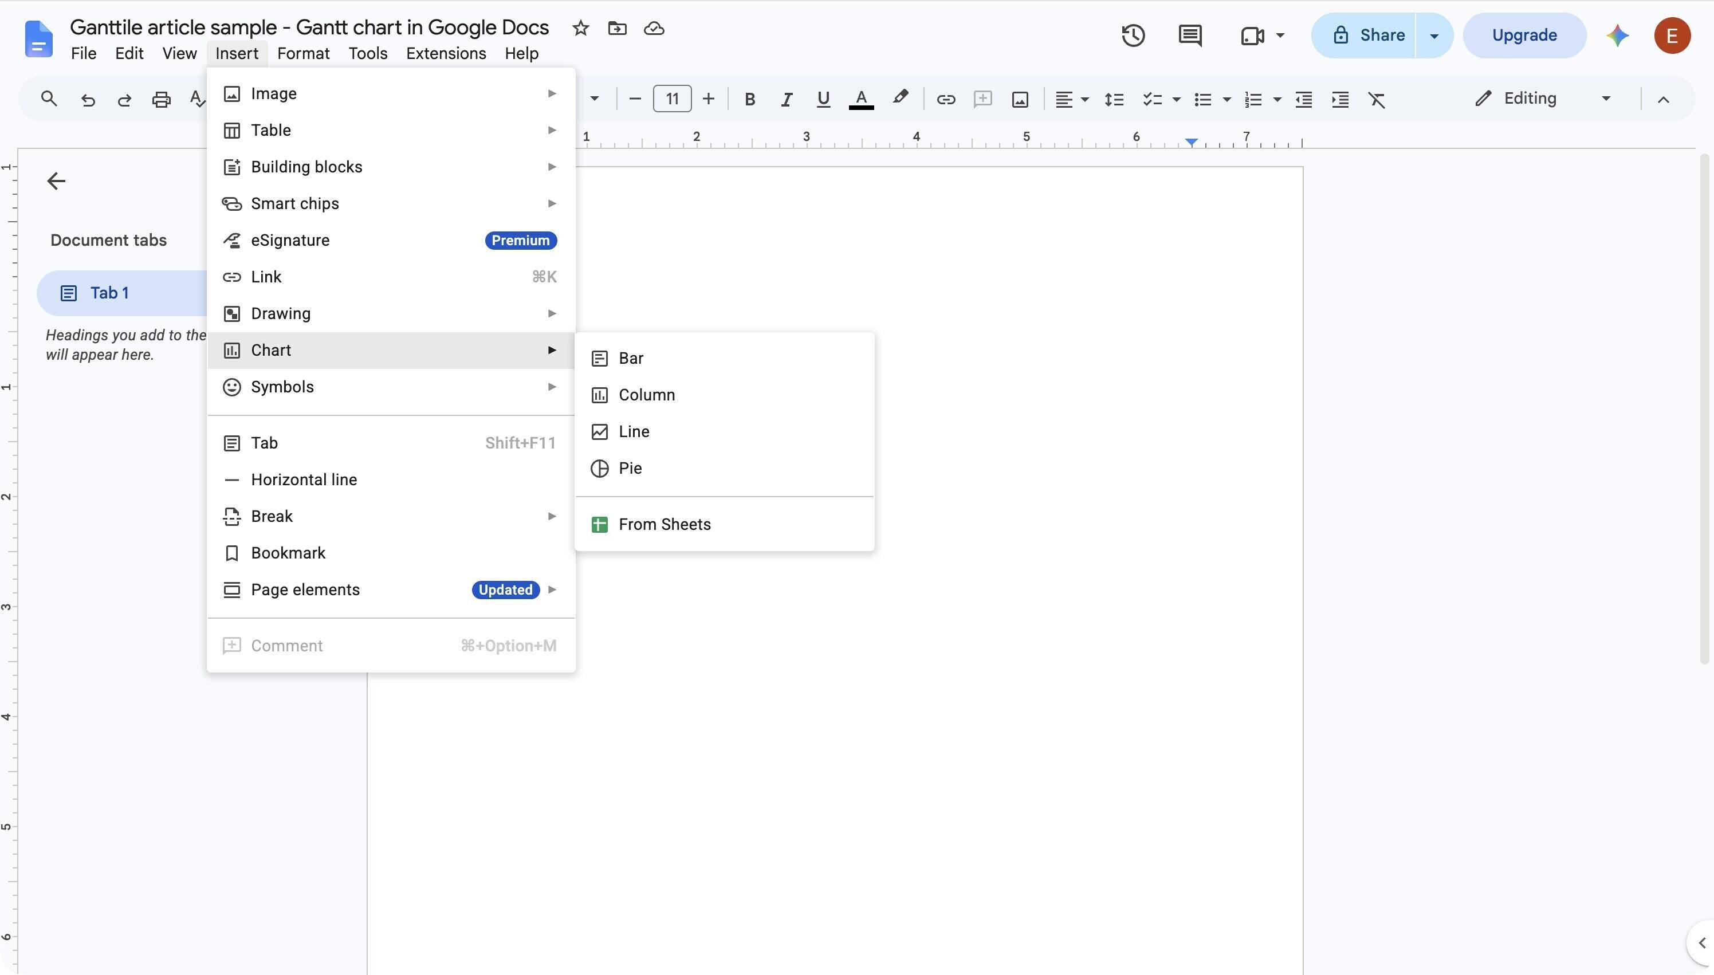Click the vertical scrollbar
Image resolution: width=1714 pixels, height=975 pixels.
pos(1705,408)
